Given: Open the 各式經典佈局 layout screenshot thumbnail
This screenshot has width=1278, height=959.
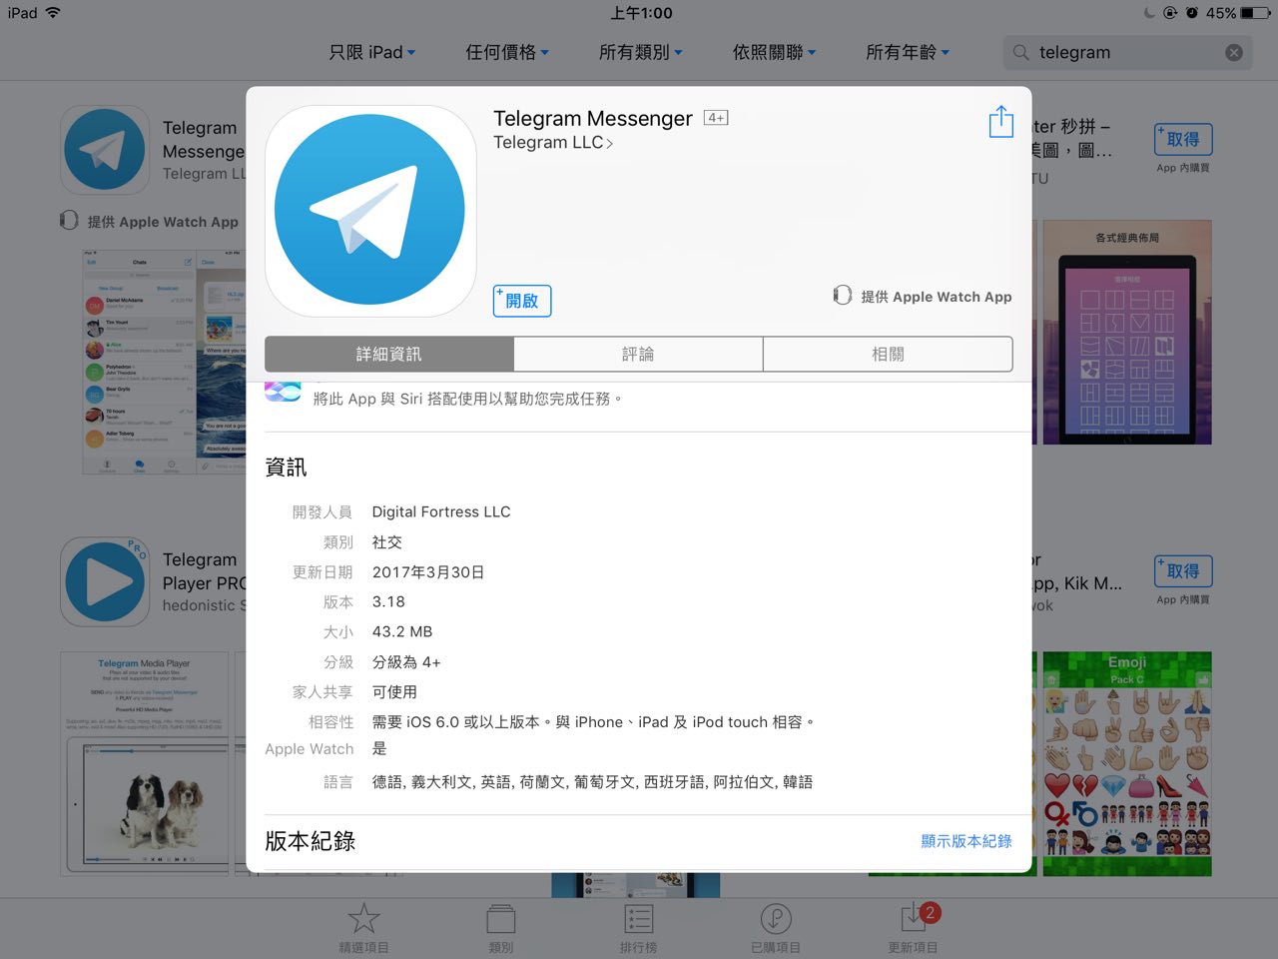Looking at the screenshot, I should pos(1127,333).
